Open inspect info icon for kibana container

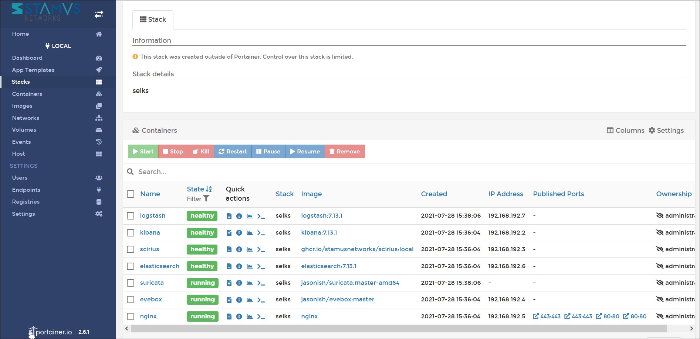coord(239,233)
